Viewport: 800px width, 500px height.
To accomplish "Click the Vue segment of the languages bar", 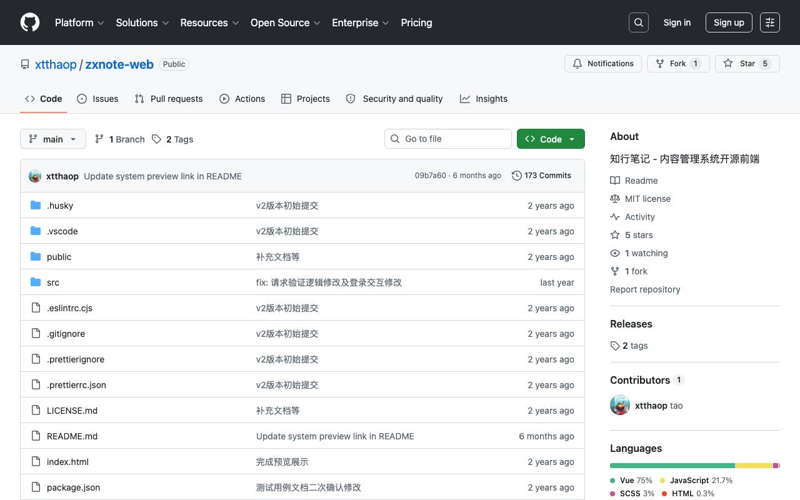I will [x=672, y=466].
